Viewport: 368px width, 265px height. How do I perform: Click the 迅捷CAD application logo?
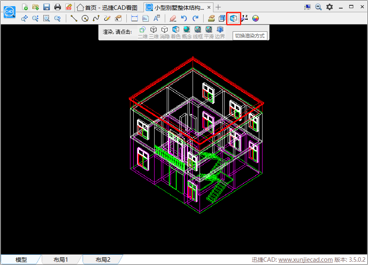pos(9,12)
